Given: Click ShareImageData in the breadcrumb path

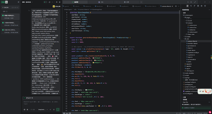Looking at the screenshot, I should (x=97, y=10).
